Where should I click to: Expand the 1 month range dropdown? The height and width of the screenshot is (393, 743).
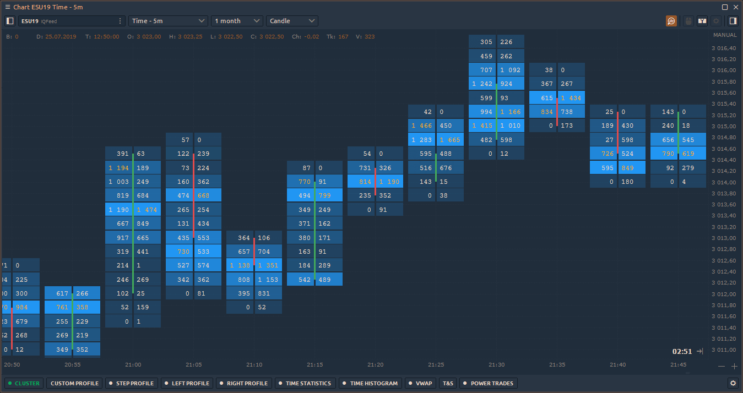237,20
